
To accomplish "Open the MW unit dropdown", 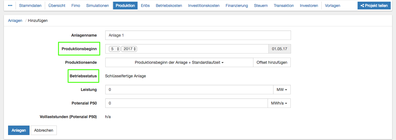I will tap(282, 90).
